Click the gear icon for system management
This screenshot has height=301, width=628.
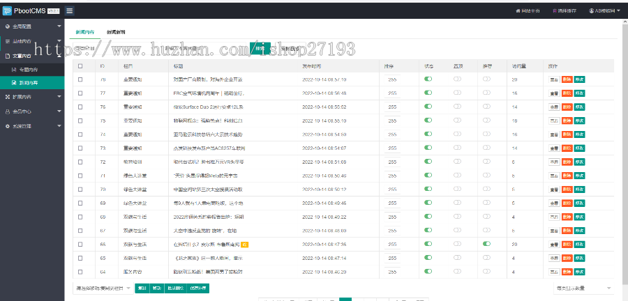pos(8,126)
